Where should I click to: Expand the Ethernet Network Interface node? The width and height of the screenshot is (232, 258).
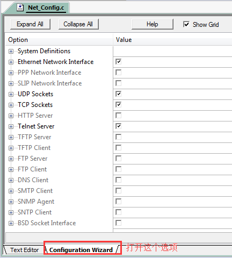[x=11, y=62]
